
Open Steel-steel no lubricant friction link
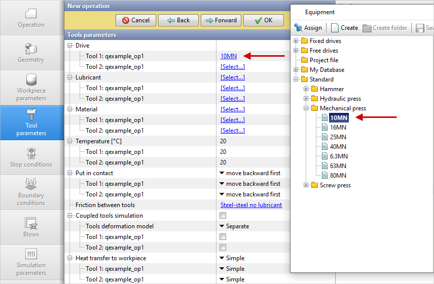[251, 205]
